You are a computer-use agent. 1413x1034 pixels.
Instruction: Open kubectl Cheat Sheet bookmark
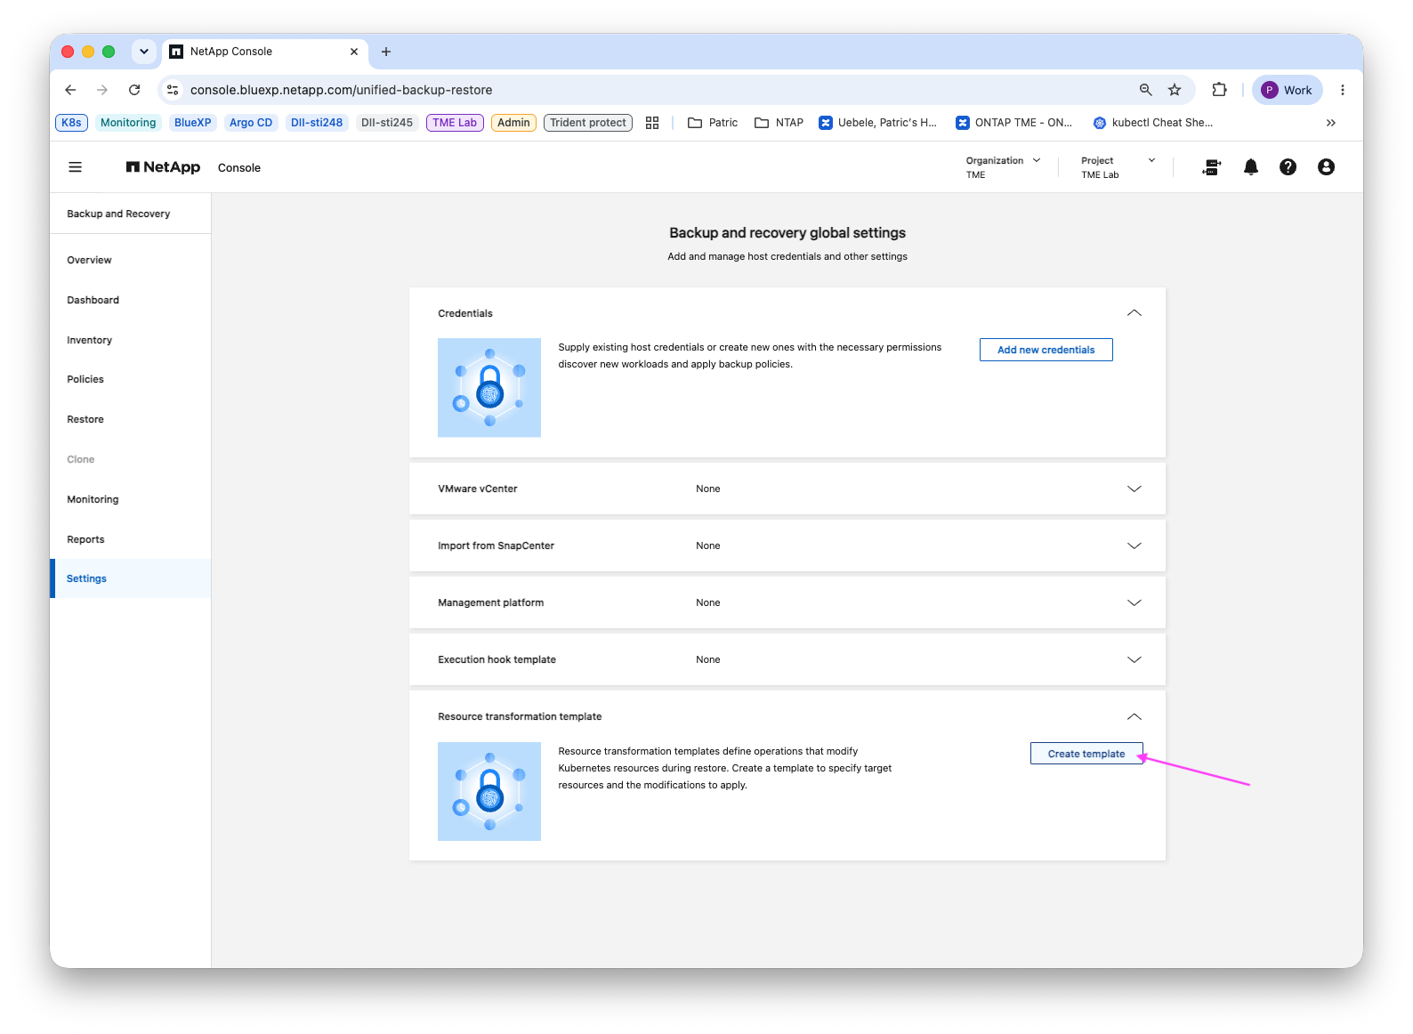1153,123
